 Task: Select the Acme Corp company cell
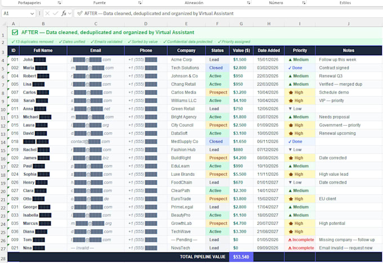click(x=186, y=60)
